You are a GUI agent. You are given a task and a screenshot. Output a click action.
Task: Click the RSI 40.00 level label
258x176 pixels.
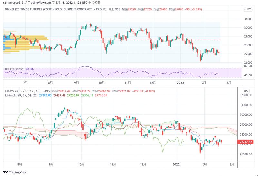tap(248, 75)
